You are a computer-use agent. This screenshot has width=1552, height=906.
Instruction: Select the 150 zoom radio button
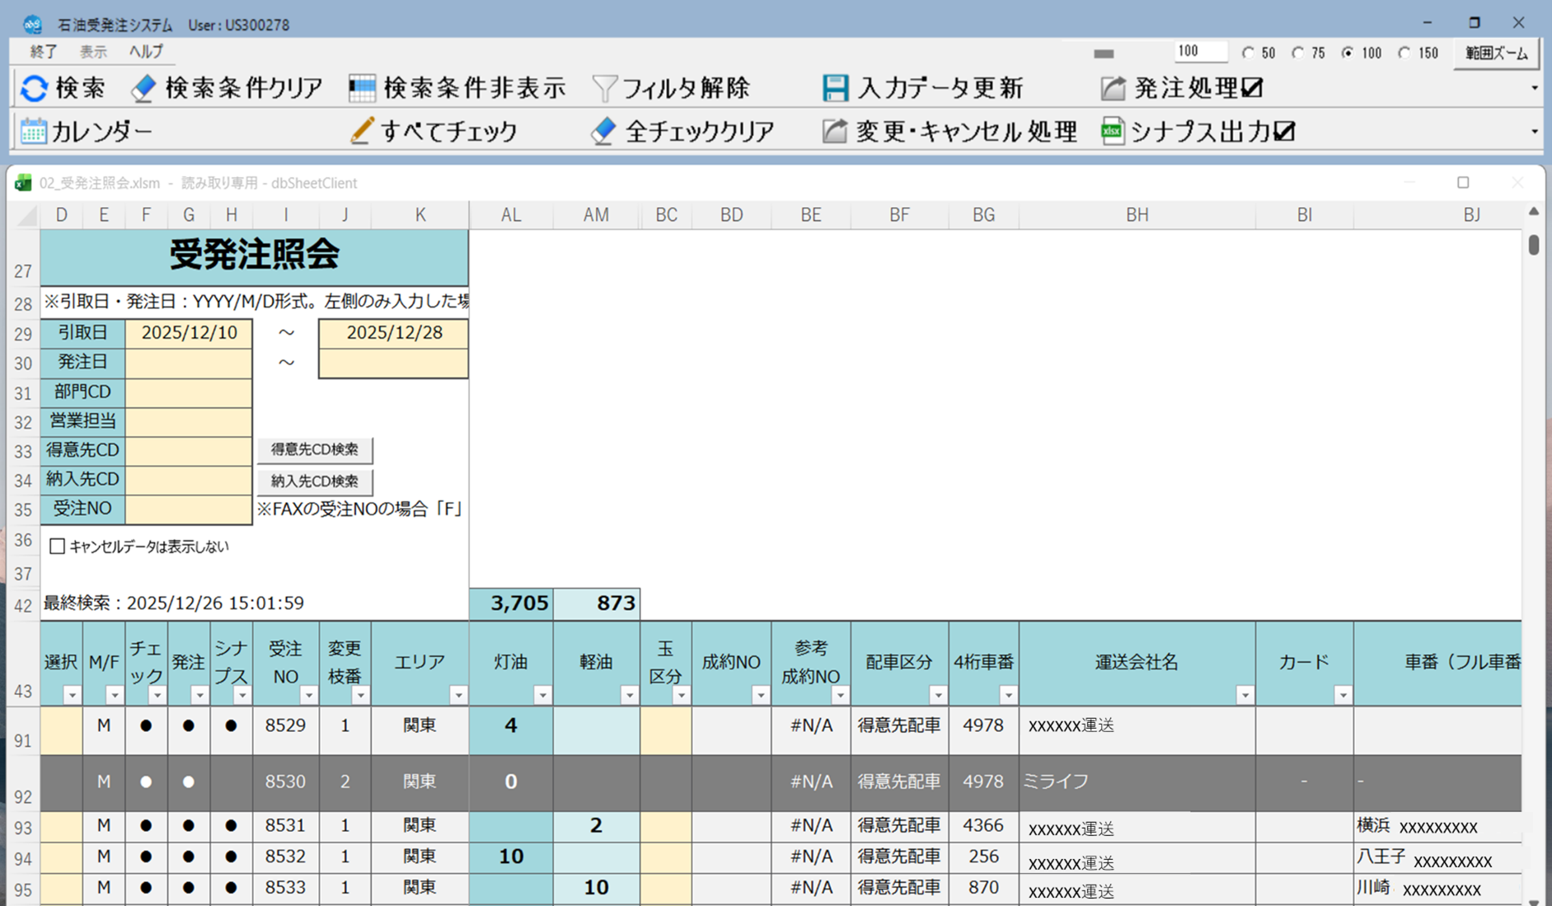[1404, 53]
